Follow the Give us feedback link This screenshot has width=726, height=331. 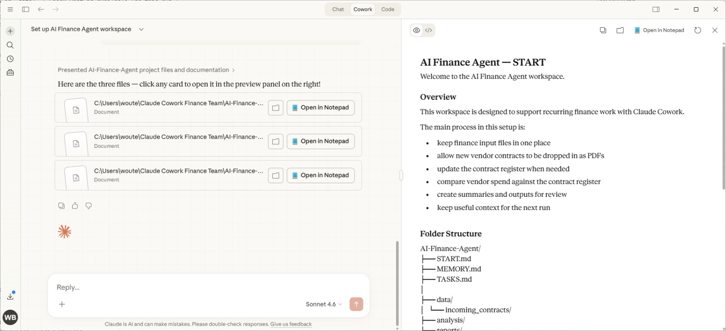tap(291, 324)
